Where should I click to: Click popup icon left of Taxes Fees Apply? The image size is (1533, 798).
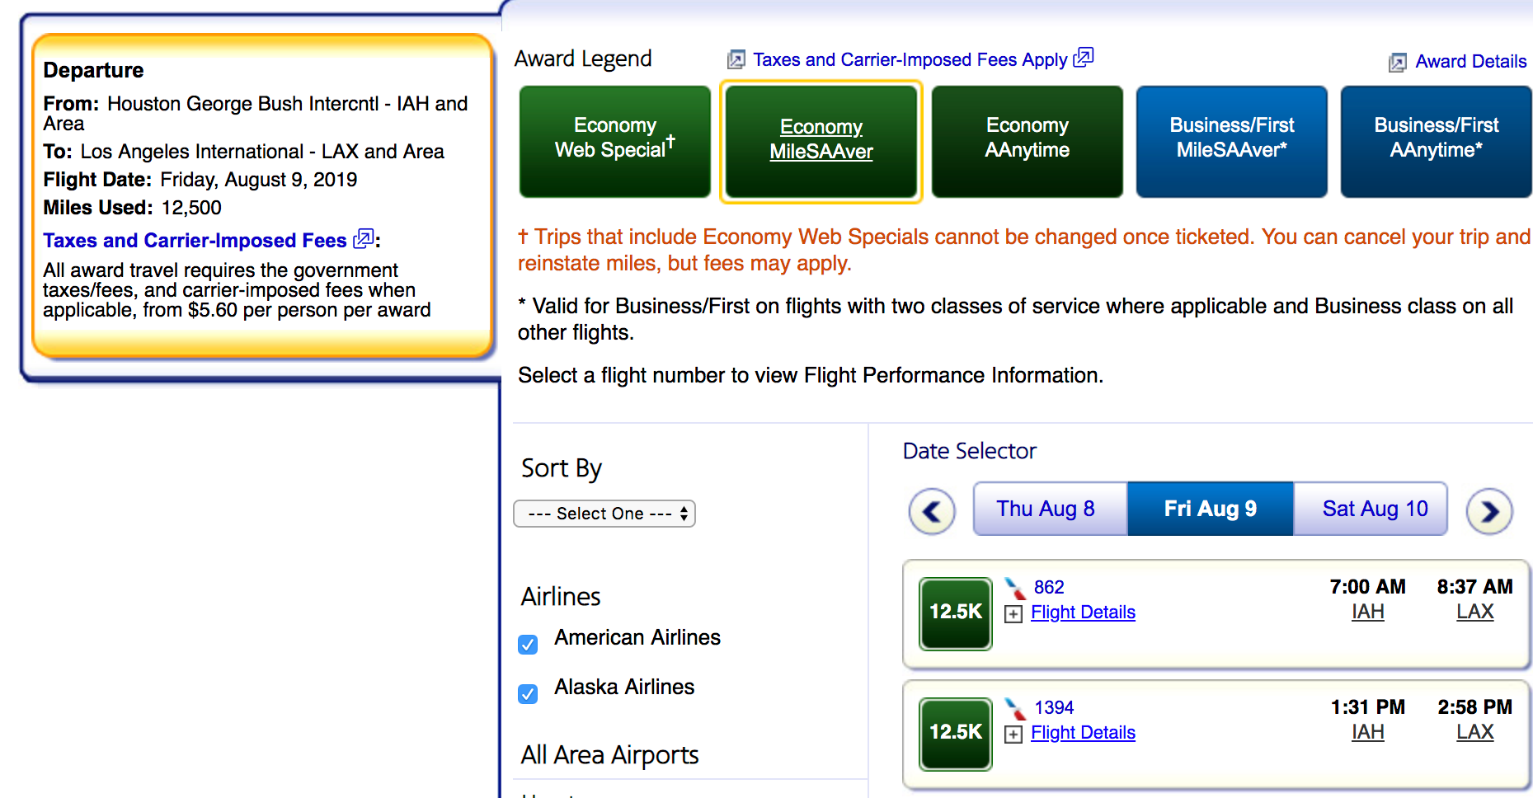point(736,60)
